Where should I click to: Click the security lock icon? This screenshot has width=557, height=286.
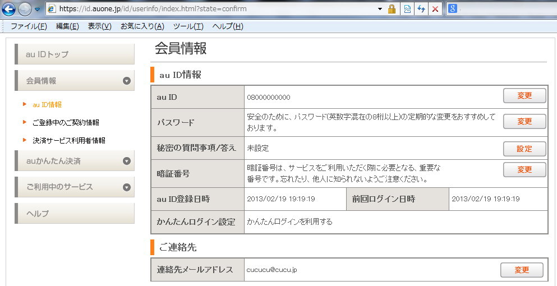392,9
